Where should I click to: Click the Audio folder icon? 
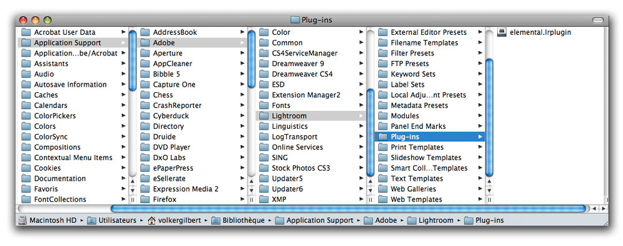click(26, 74)
